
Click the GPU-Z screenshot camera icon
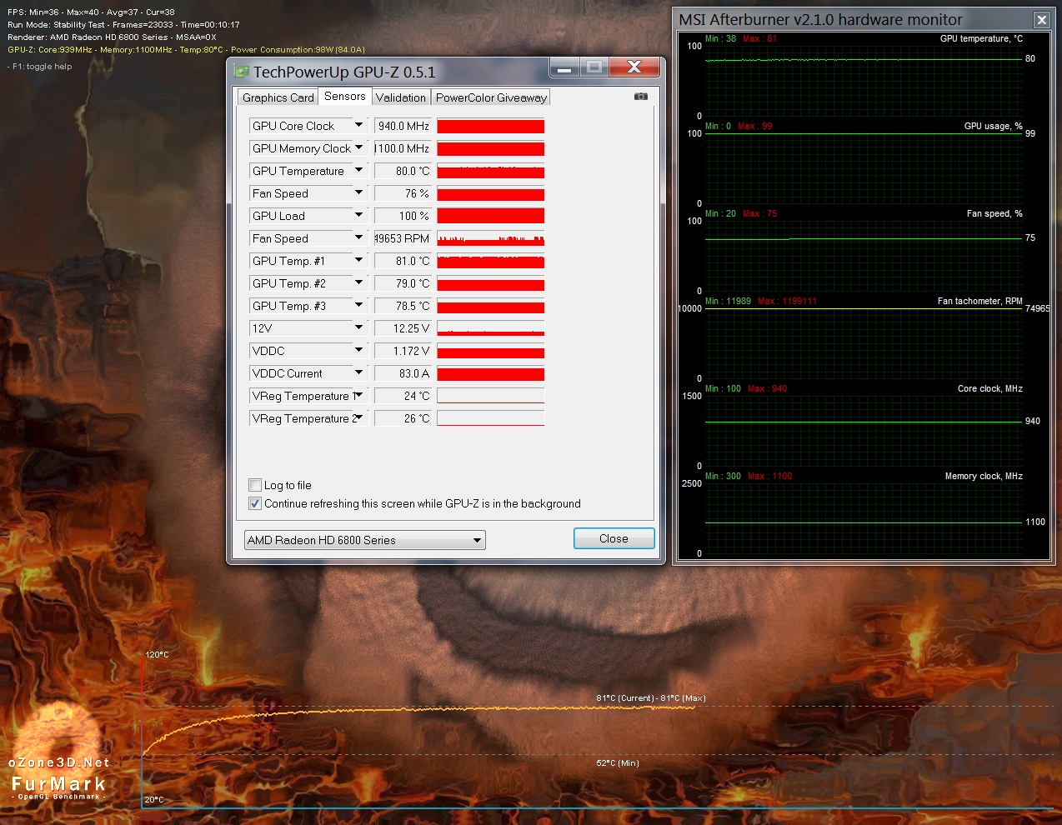tap(640, 97)
